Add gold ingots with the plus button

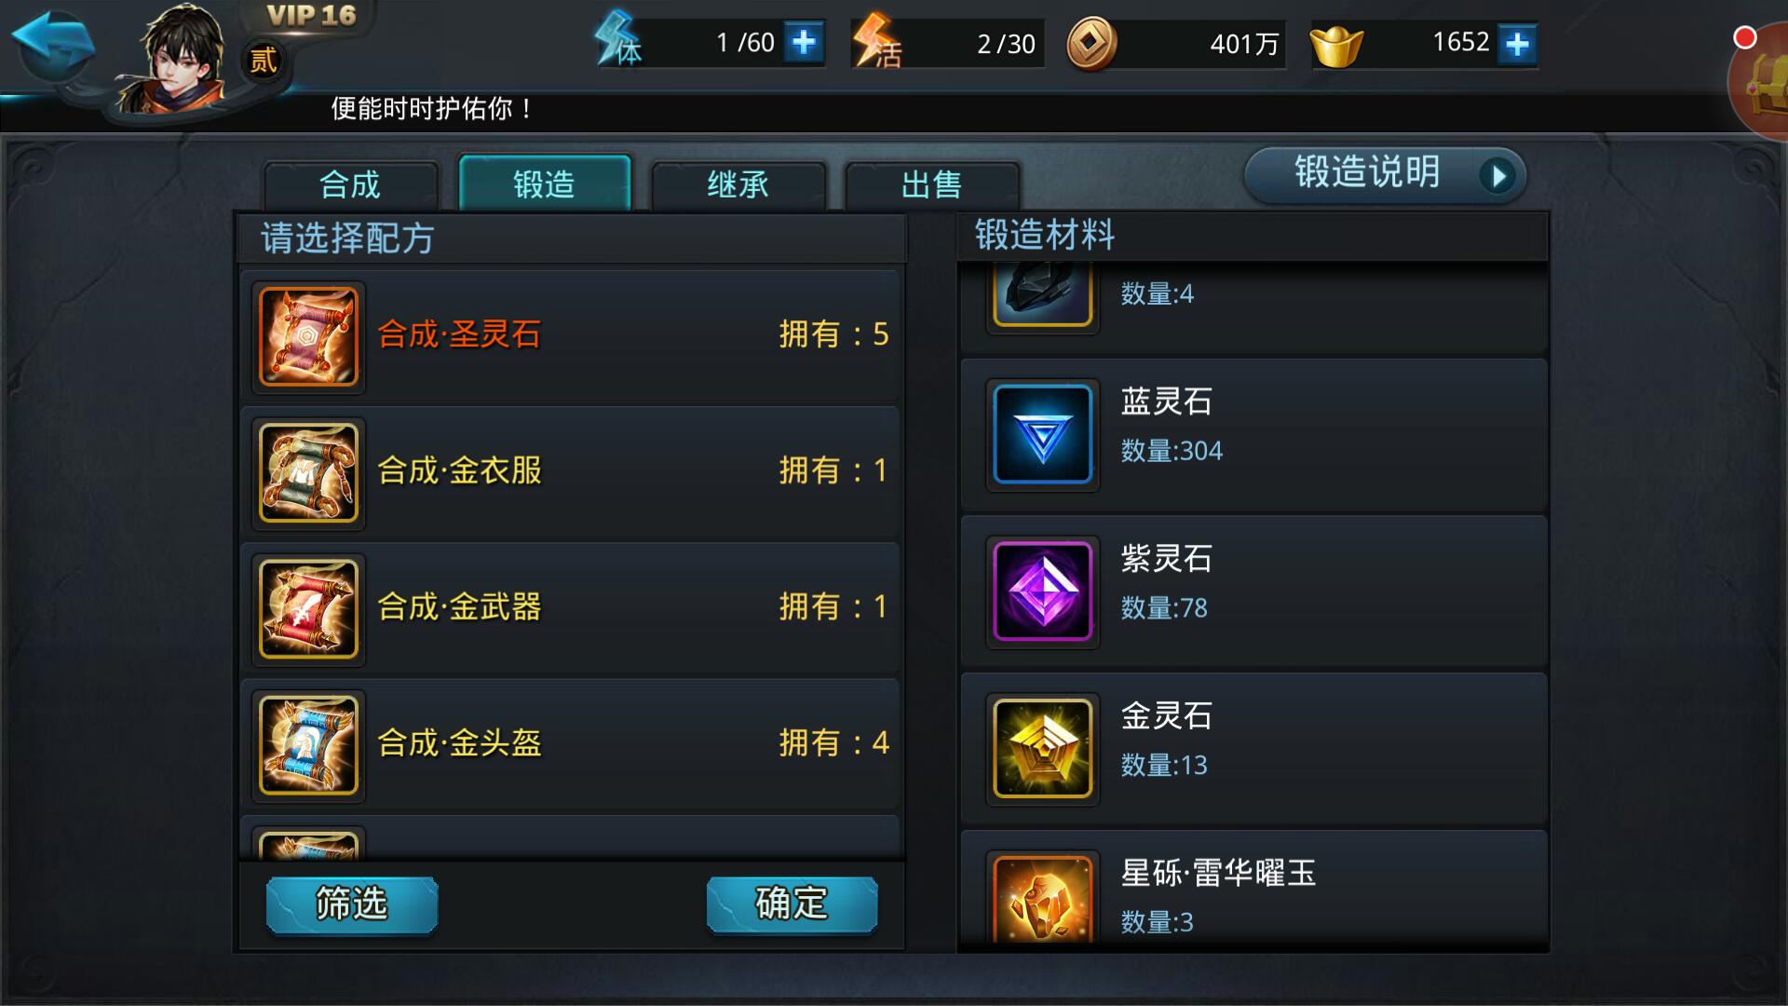[x=1517, y=44]
